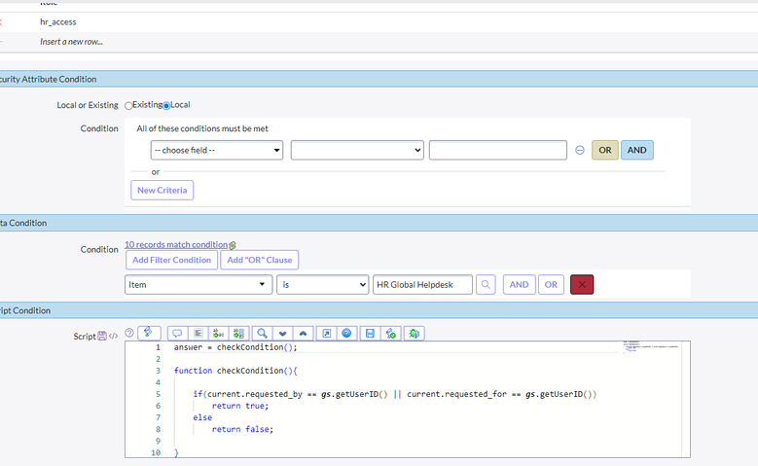Click the HR Global Helpdesk value field

(422, 285)
